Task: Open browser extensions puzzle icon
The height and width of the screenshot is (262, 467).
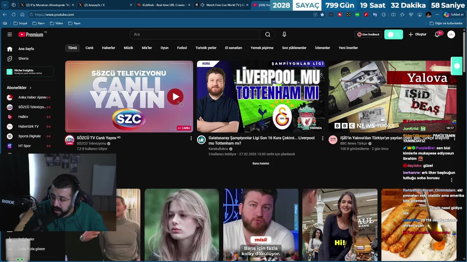Action: [x=383, y=15]
